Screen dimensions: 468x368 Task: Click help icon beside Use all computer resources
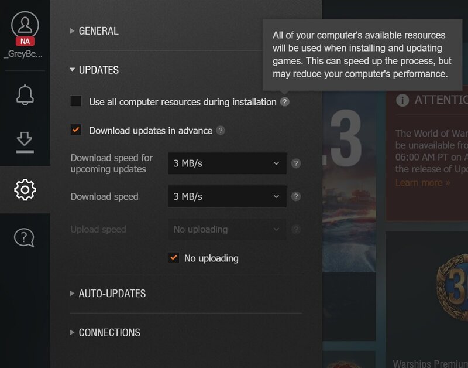point(284,102)
